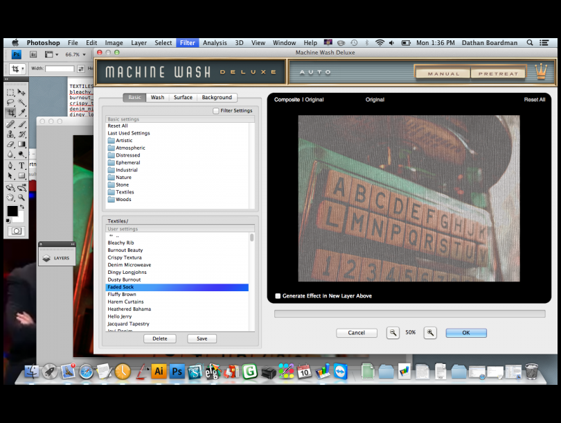Save the current setting
This screenshot has height=423, width=561.
point(202,338)
